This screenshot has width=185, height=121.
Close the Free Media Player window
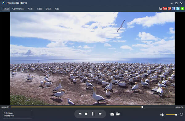coord(181,3)
